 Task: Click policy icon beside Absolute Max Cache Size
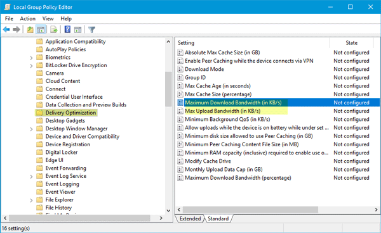(x=180, y=53)
